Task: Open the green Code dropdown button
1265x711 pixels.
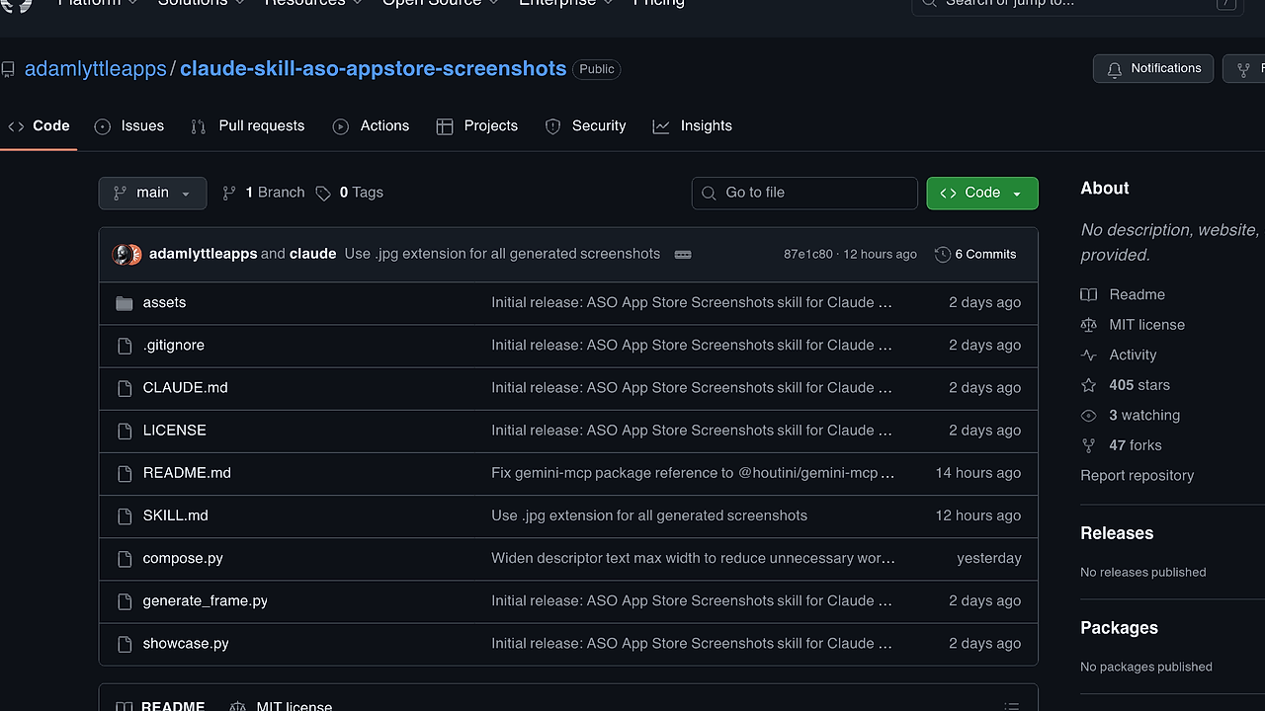Action: point(982,193)
